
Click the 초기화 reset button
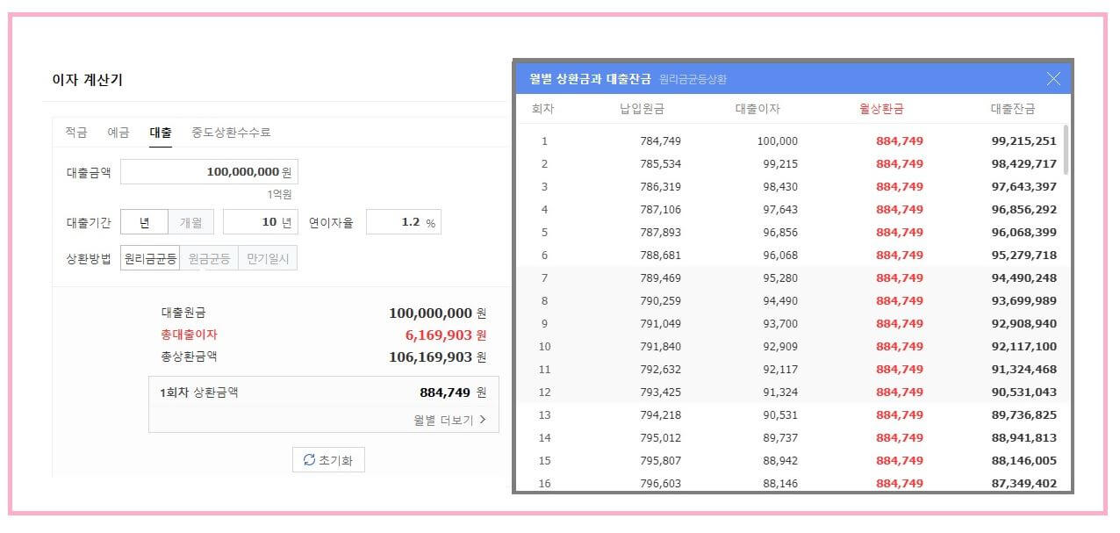click(328, 460)
